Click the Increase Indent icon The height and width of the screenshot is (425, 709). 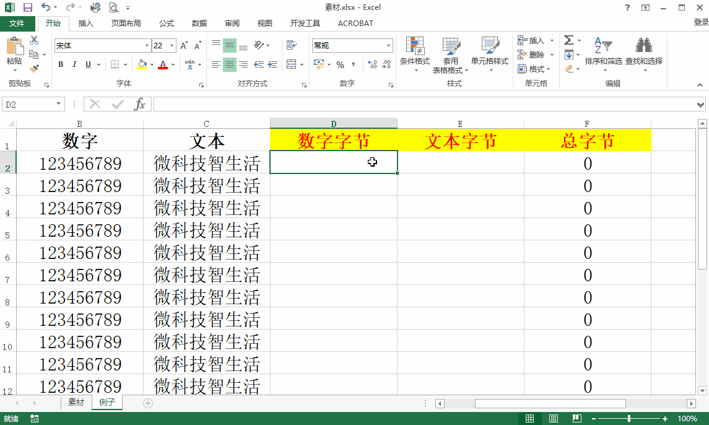coord(272,64)
